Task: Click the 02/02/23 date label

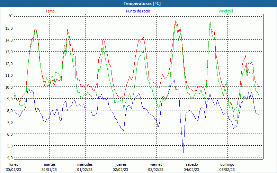Action: (120, 170)
